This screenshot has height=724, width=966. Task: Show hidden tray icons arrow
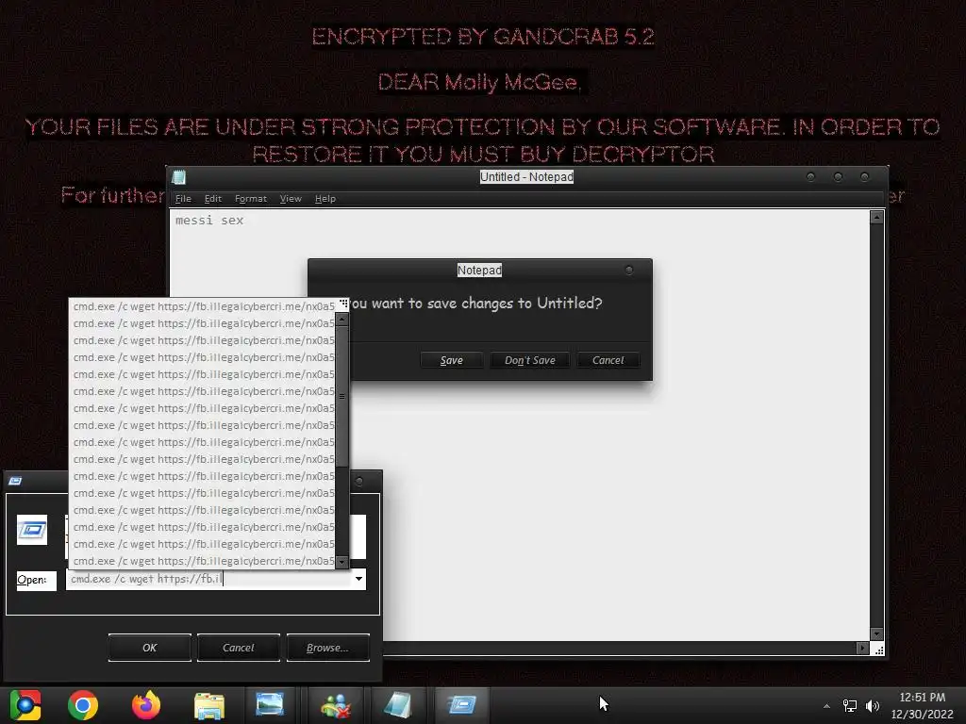pos(826,706)
